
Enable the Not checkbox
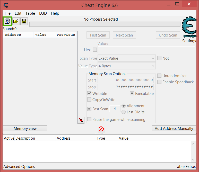pos(159,58)
